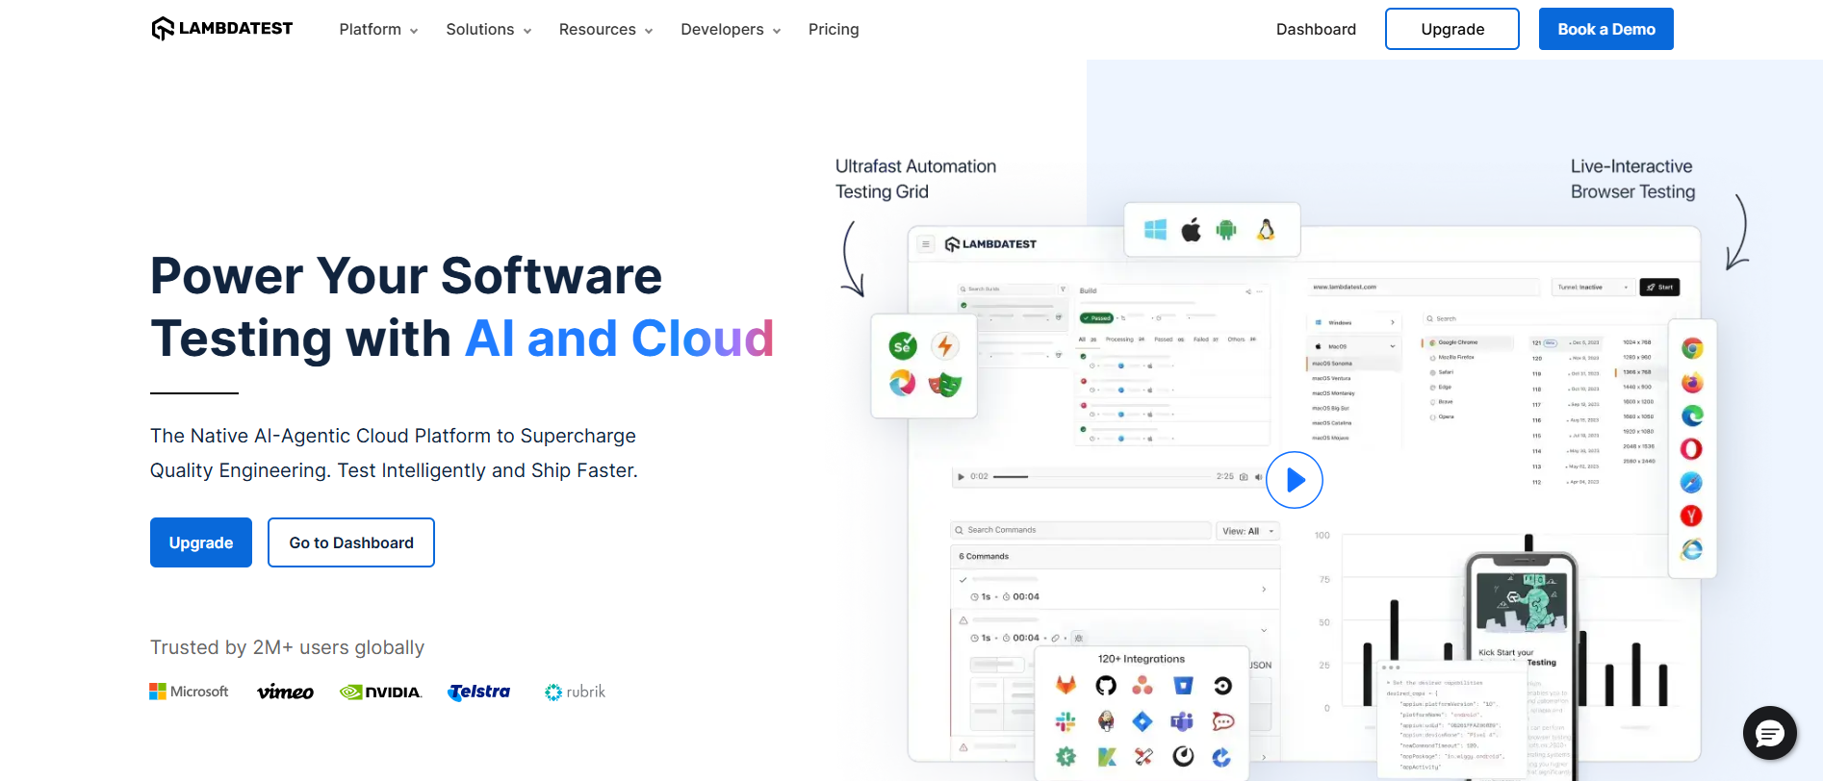Viewport: 1823px width, 781px height.
Task: Open the Developers dropdown
Action: pos(730,30)
